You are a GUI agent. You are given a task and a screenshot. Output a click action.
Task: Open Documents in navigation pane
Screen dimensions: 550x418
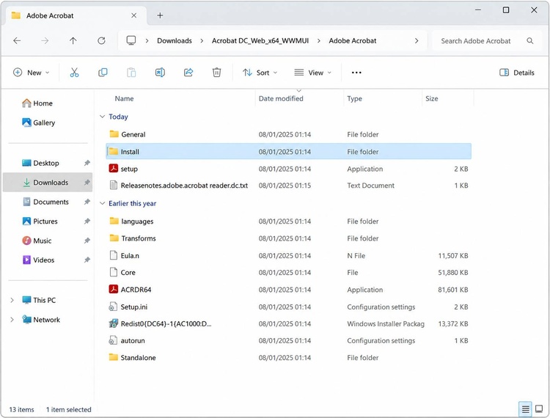click(x=45, y=202)
